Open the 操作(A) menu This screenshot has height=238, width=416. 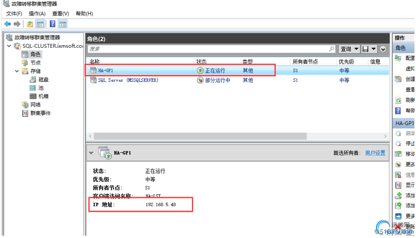click(37, 14)
